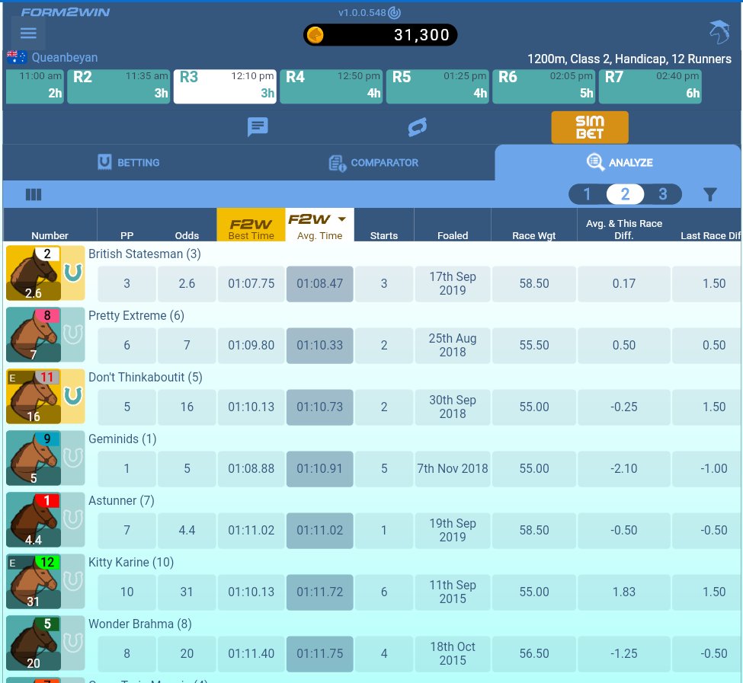Click the Australian flag icon
The height and width of the screenshot is (683, 743).
click(x=17, y=57)
